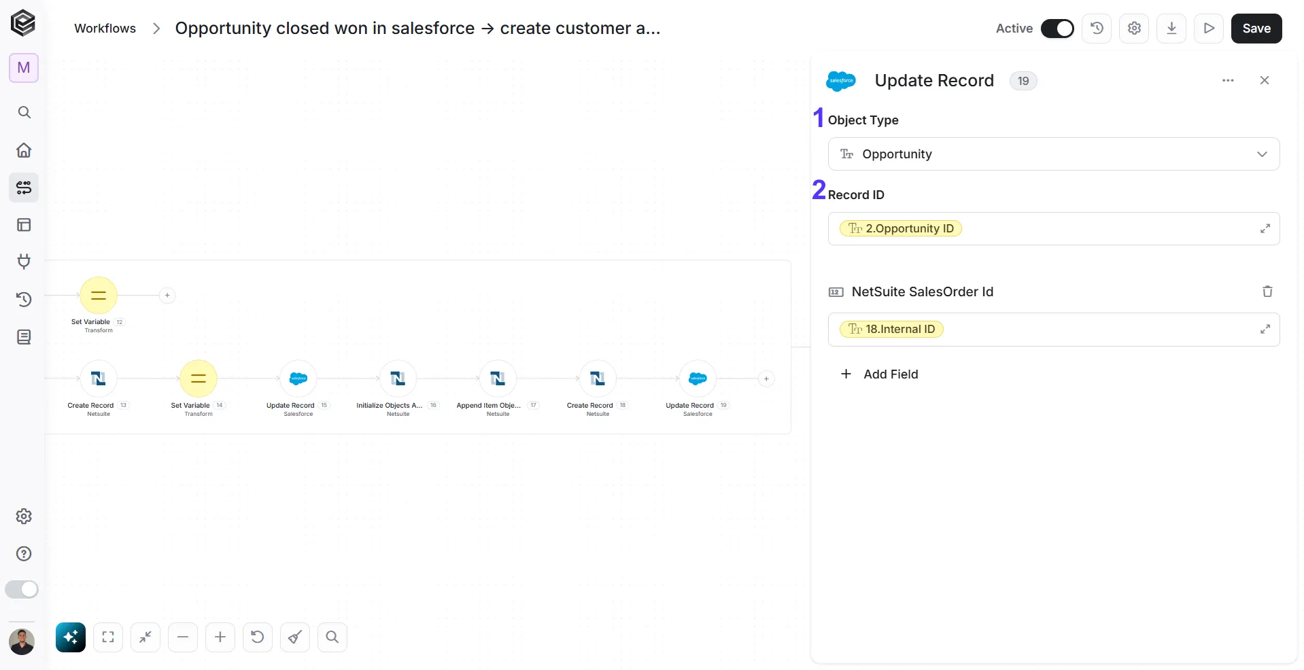Click the download/export workflow icon

[1171, 29]
